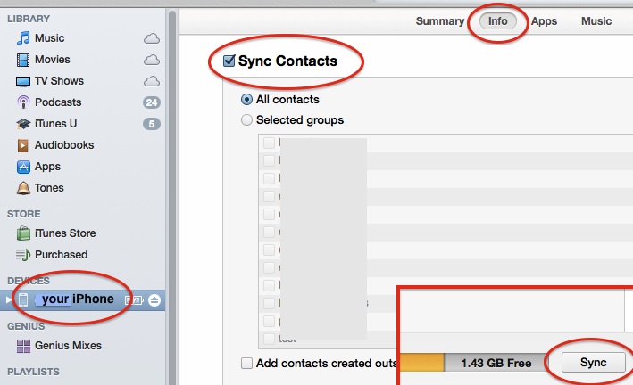
Task: Eject the iPhone with the eject icon
Action: pos(154,299)
